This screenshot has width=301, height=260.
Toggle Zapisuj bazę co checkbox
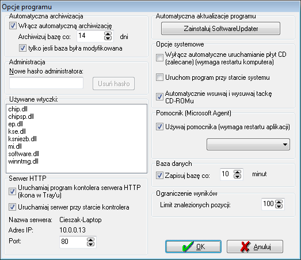coord(159,175)
